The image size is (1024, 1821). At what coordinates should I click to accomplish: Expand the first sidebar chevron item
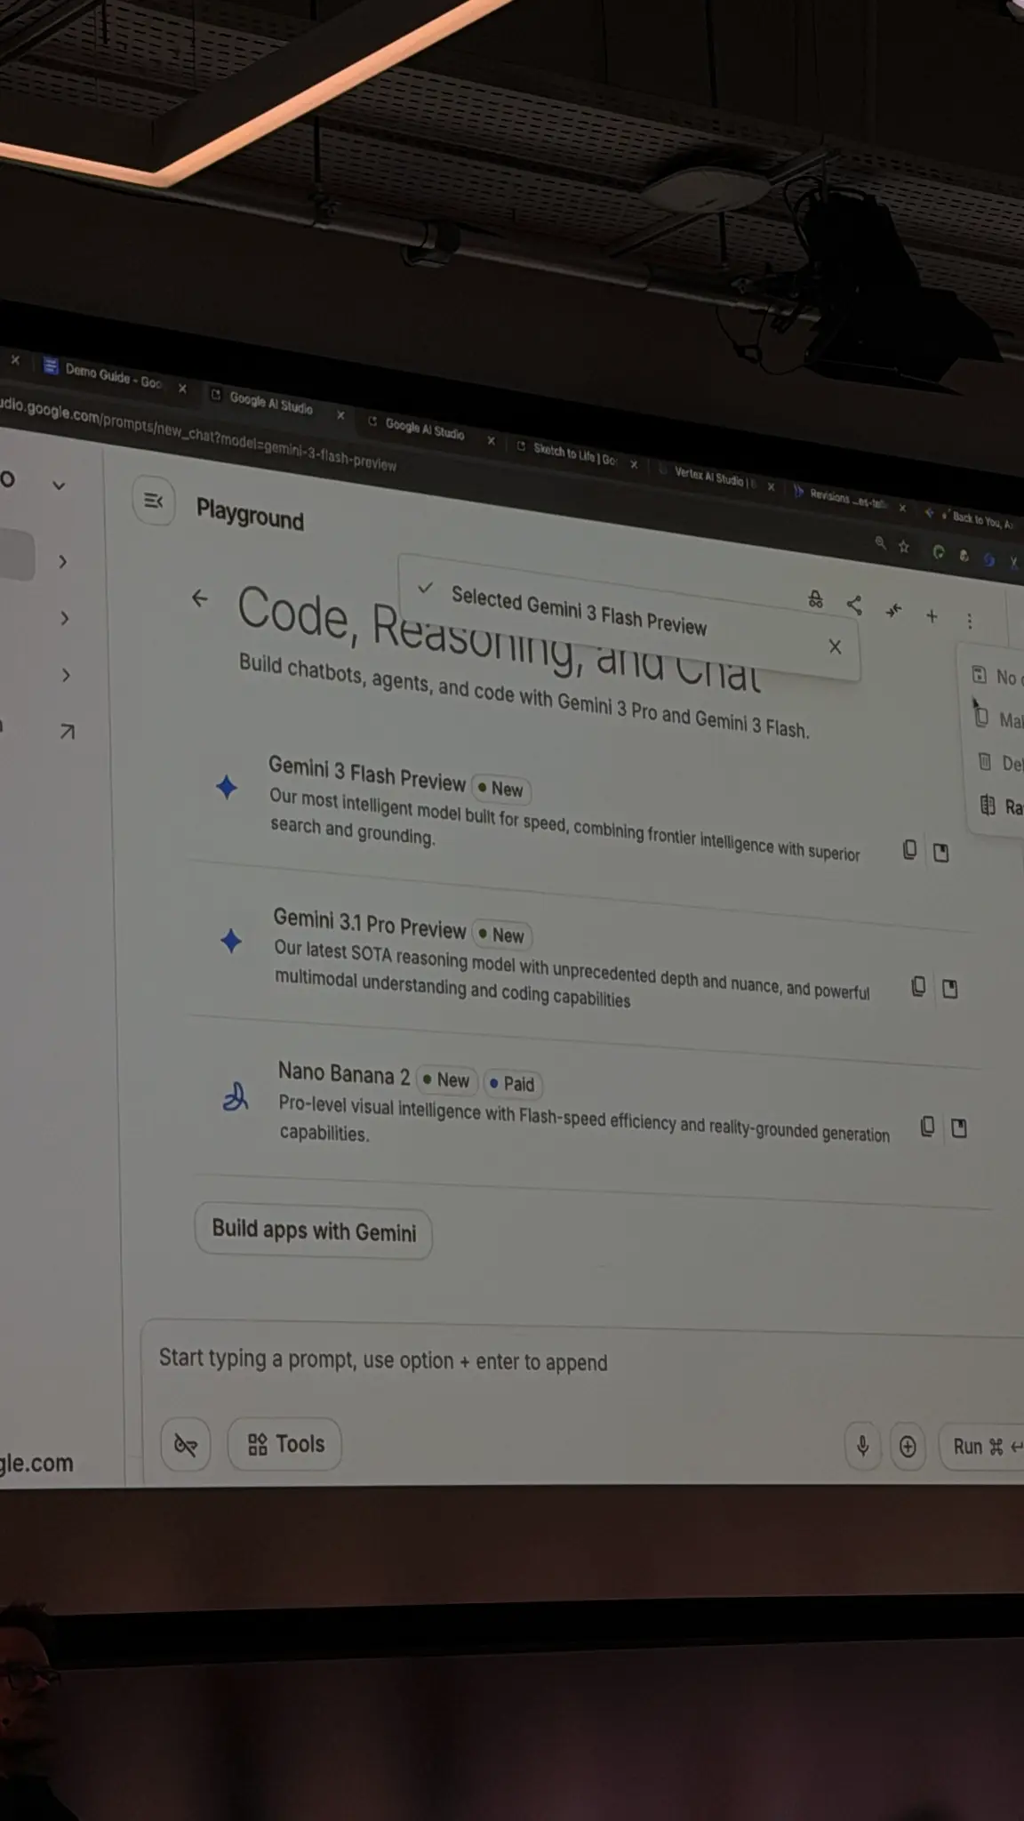pyautogui.click(x=63, y=562)
